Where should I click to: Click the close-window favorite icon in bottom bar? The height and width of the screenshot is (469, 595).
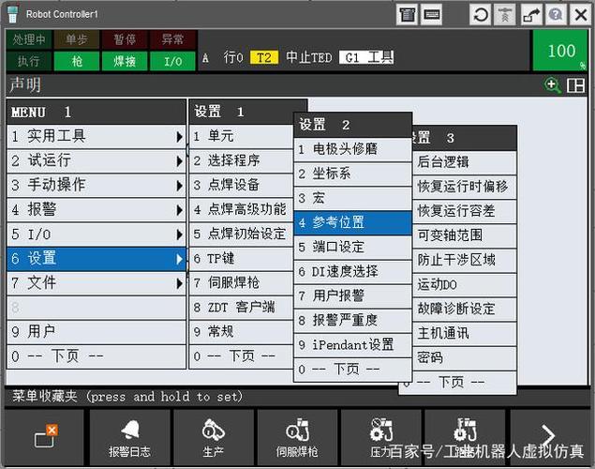pos(45,437)
